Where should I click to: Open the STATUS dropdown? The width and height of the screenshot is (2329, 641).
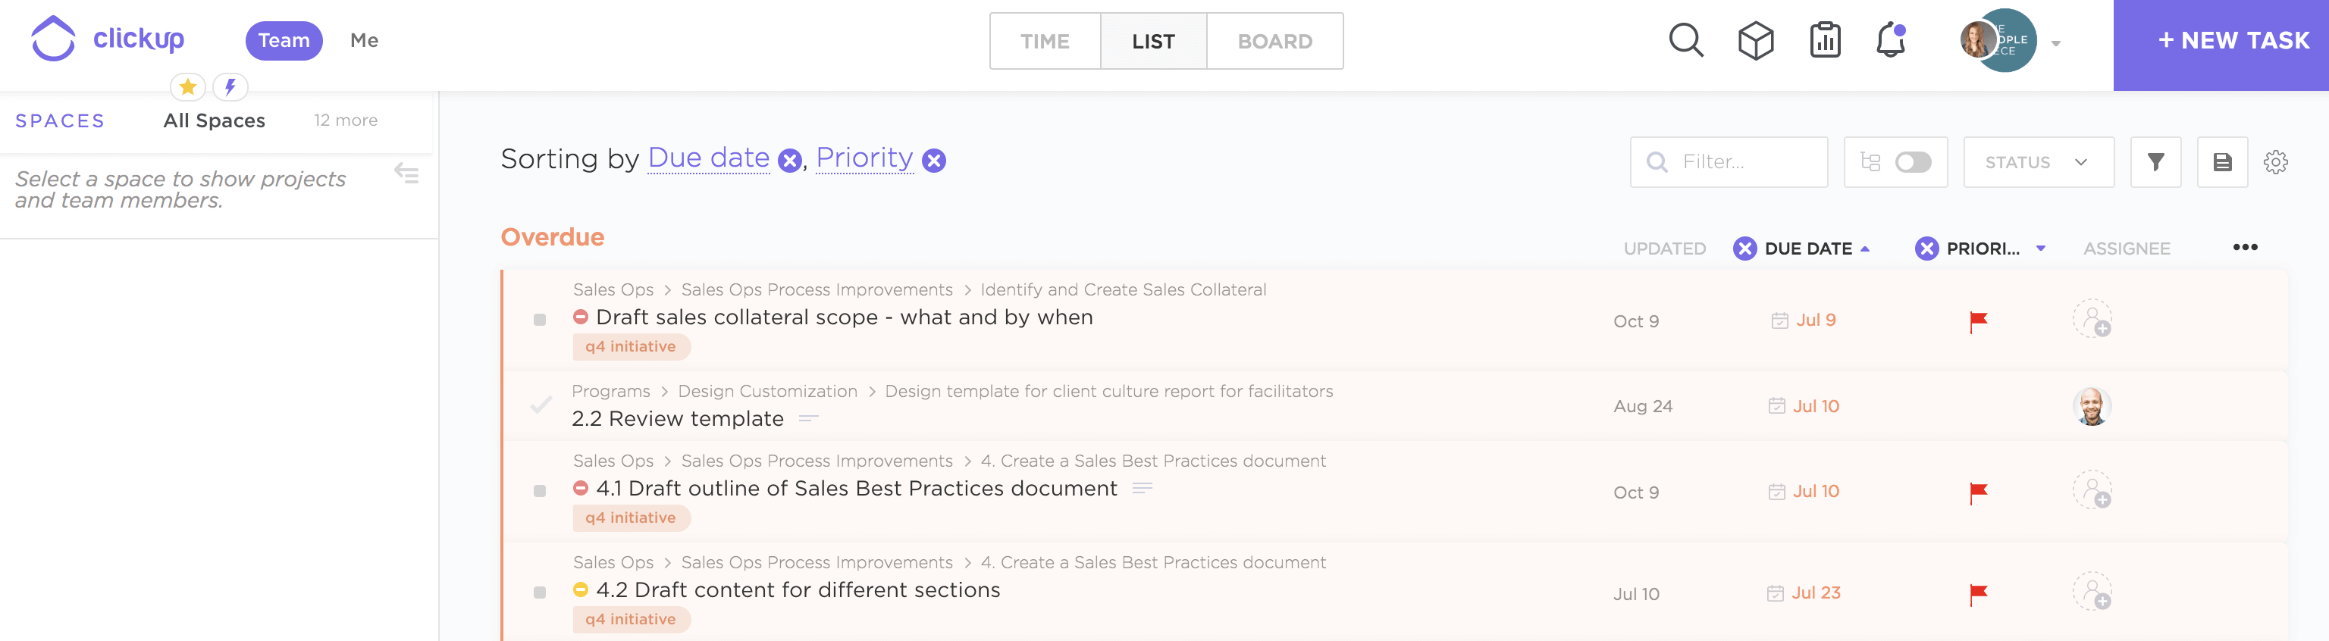pyautogui.click(x=2038, y=162)
